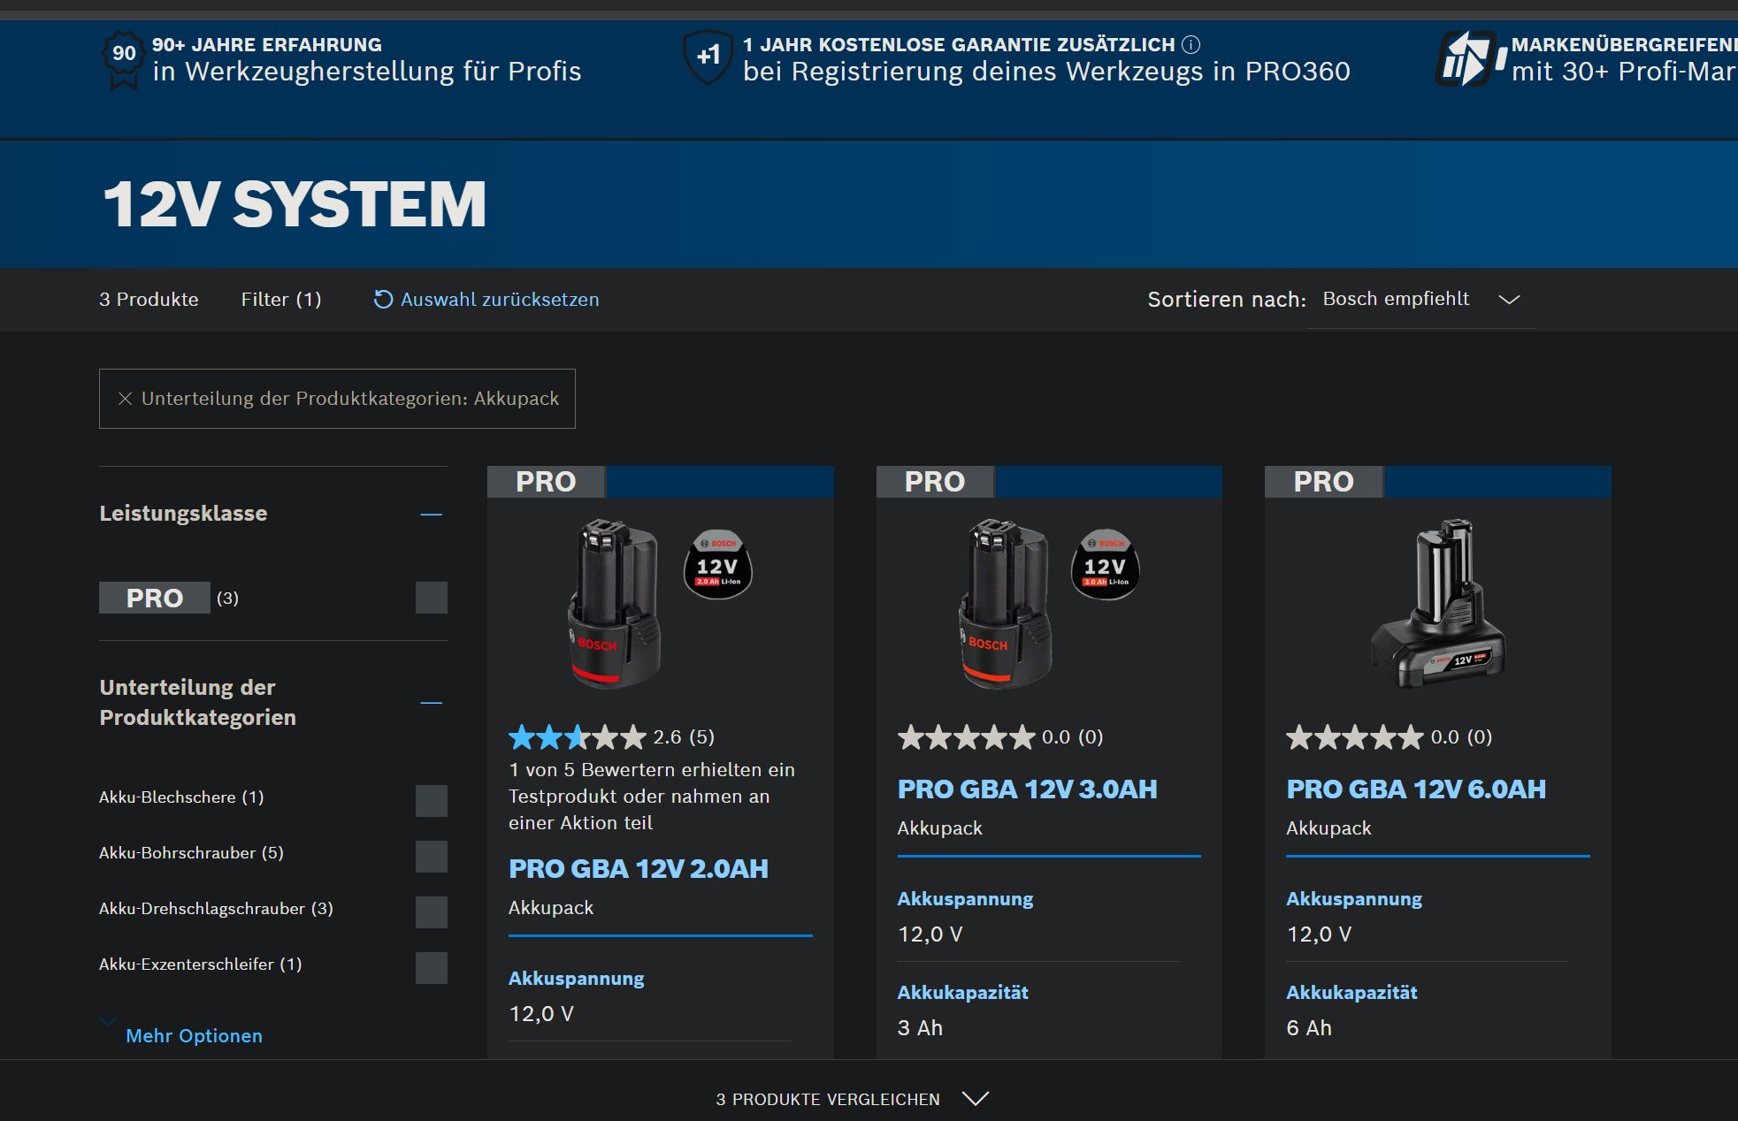Click the 12V 3.0Ah battery badge icon
1738x1121 pixels.
point(1105,564)
